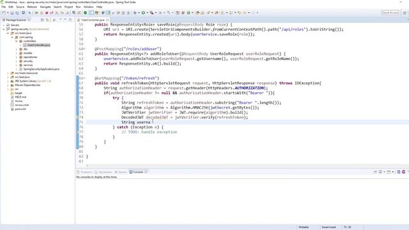
Task: Expand the Servers tree node
Action: 4,25
